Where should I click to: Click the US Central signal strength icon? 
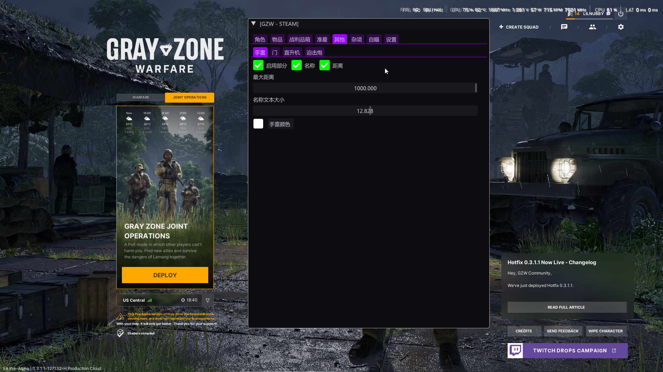pos(150,300)
